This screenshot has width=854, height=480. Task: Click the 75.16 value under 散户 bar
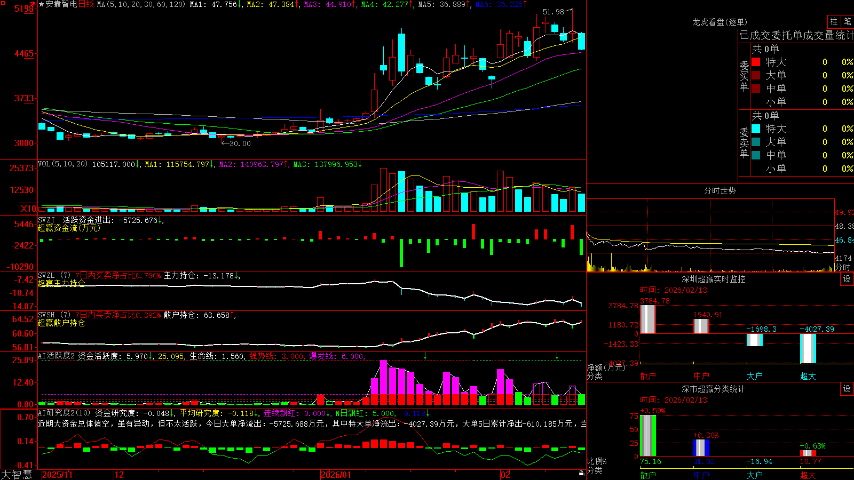click(651, 461)
